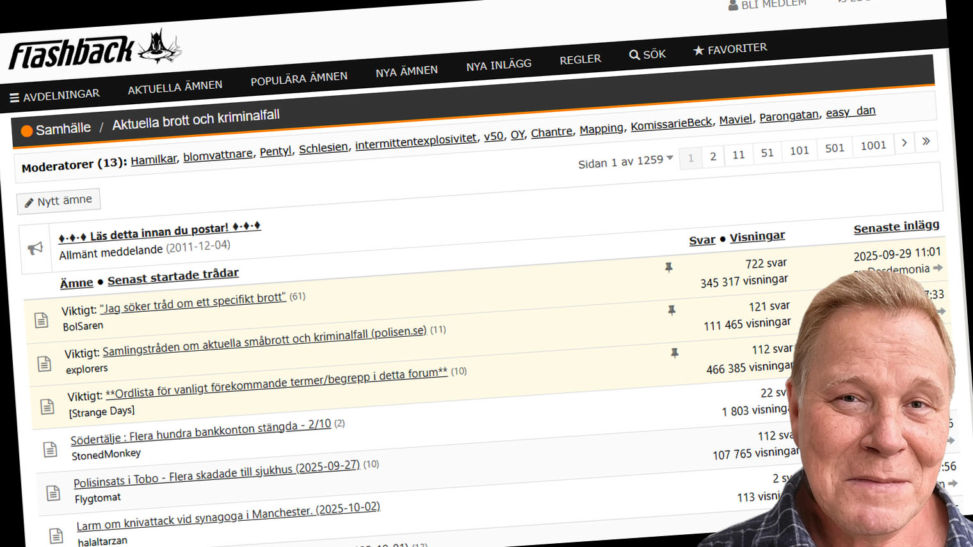Click the megaphone announcement icon
The height and width of the screenshot is (547, 973).
coord(35,248)
